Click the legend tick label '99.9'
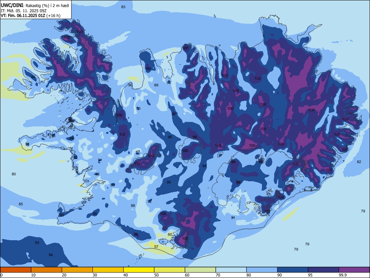Viewport: 370px width, 278px height. point(343,275)
